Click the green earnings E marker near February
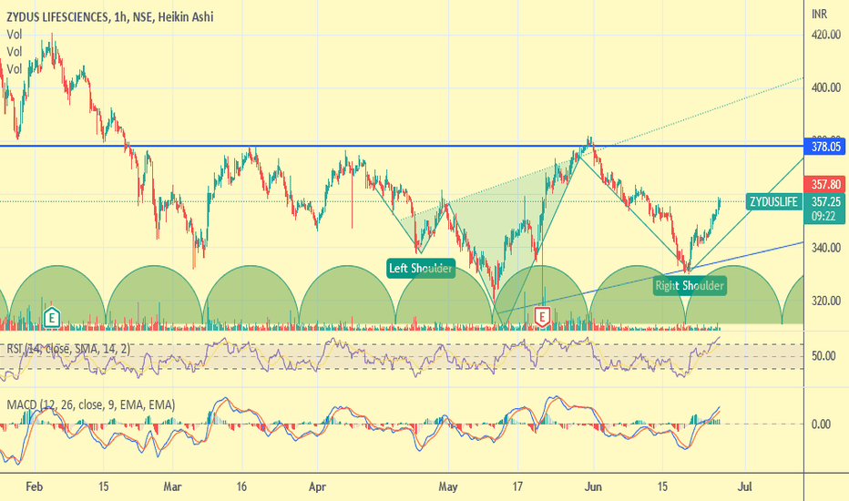849x501 pixels. click(51, 317)
